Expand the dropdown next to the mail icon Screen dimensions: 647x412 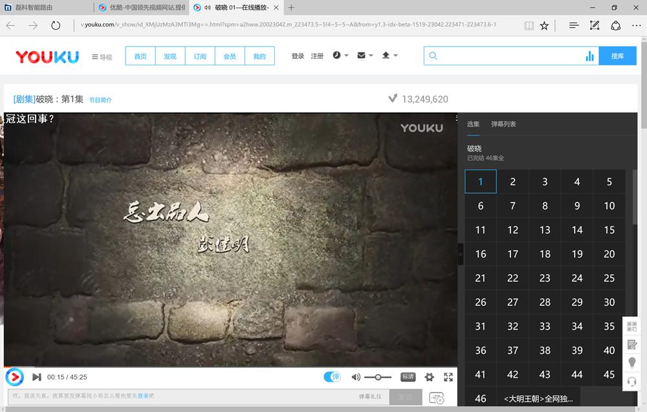tap(371, 56)
